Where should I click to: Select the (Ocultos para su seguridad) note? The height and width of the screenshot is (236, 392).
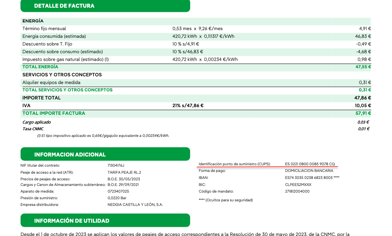[229, 200]
